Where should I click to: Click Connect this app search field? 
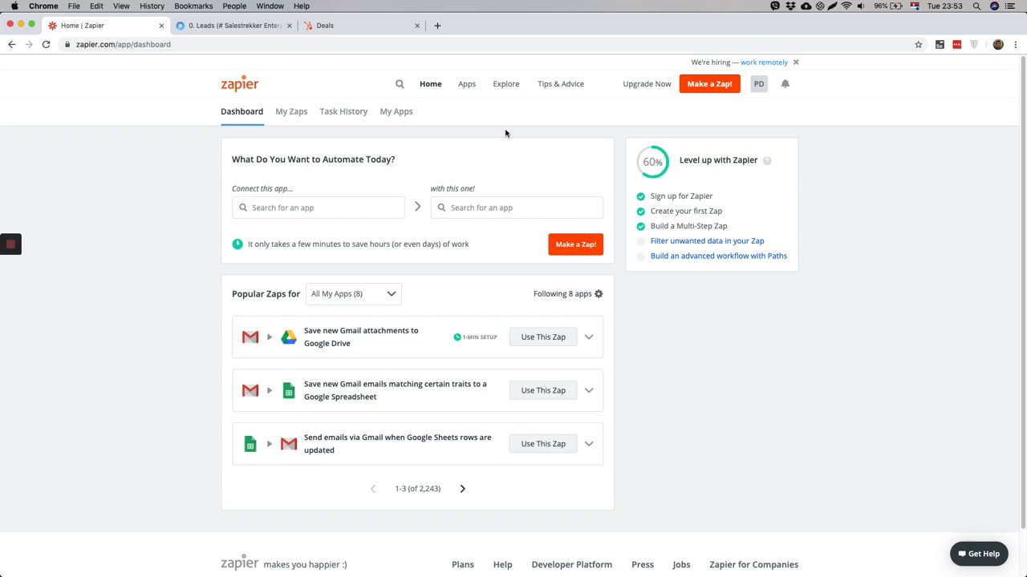tap(319, 208)
